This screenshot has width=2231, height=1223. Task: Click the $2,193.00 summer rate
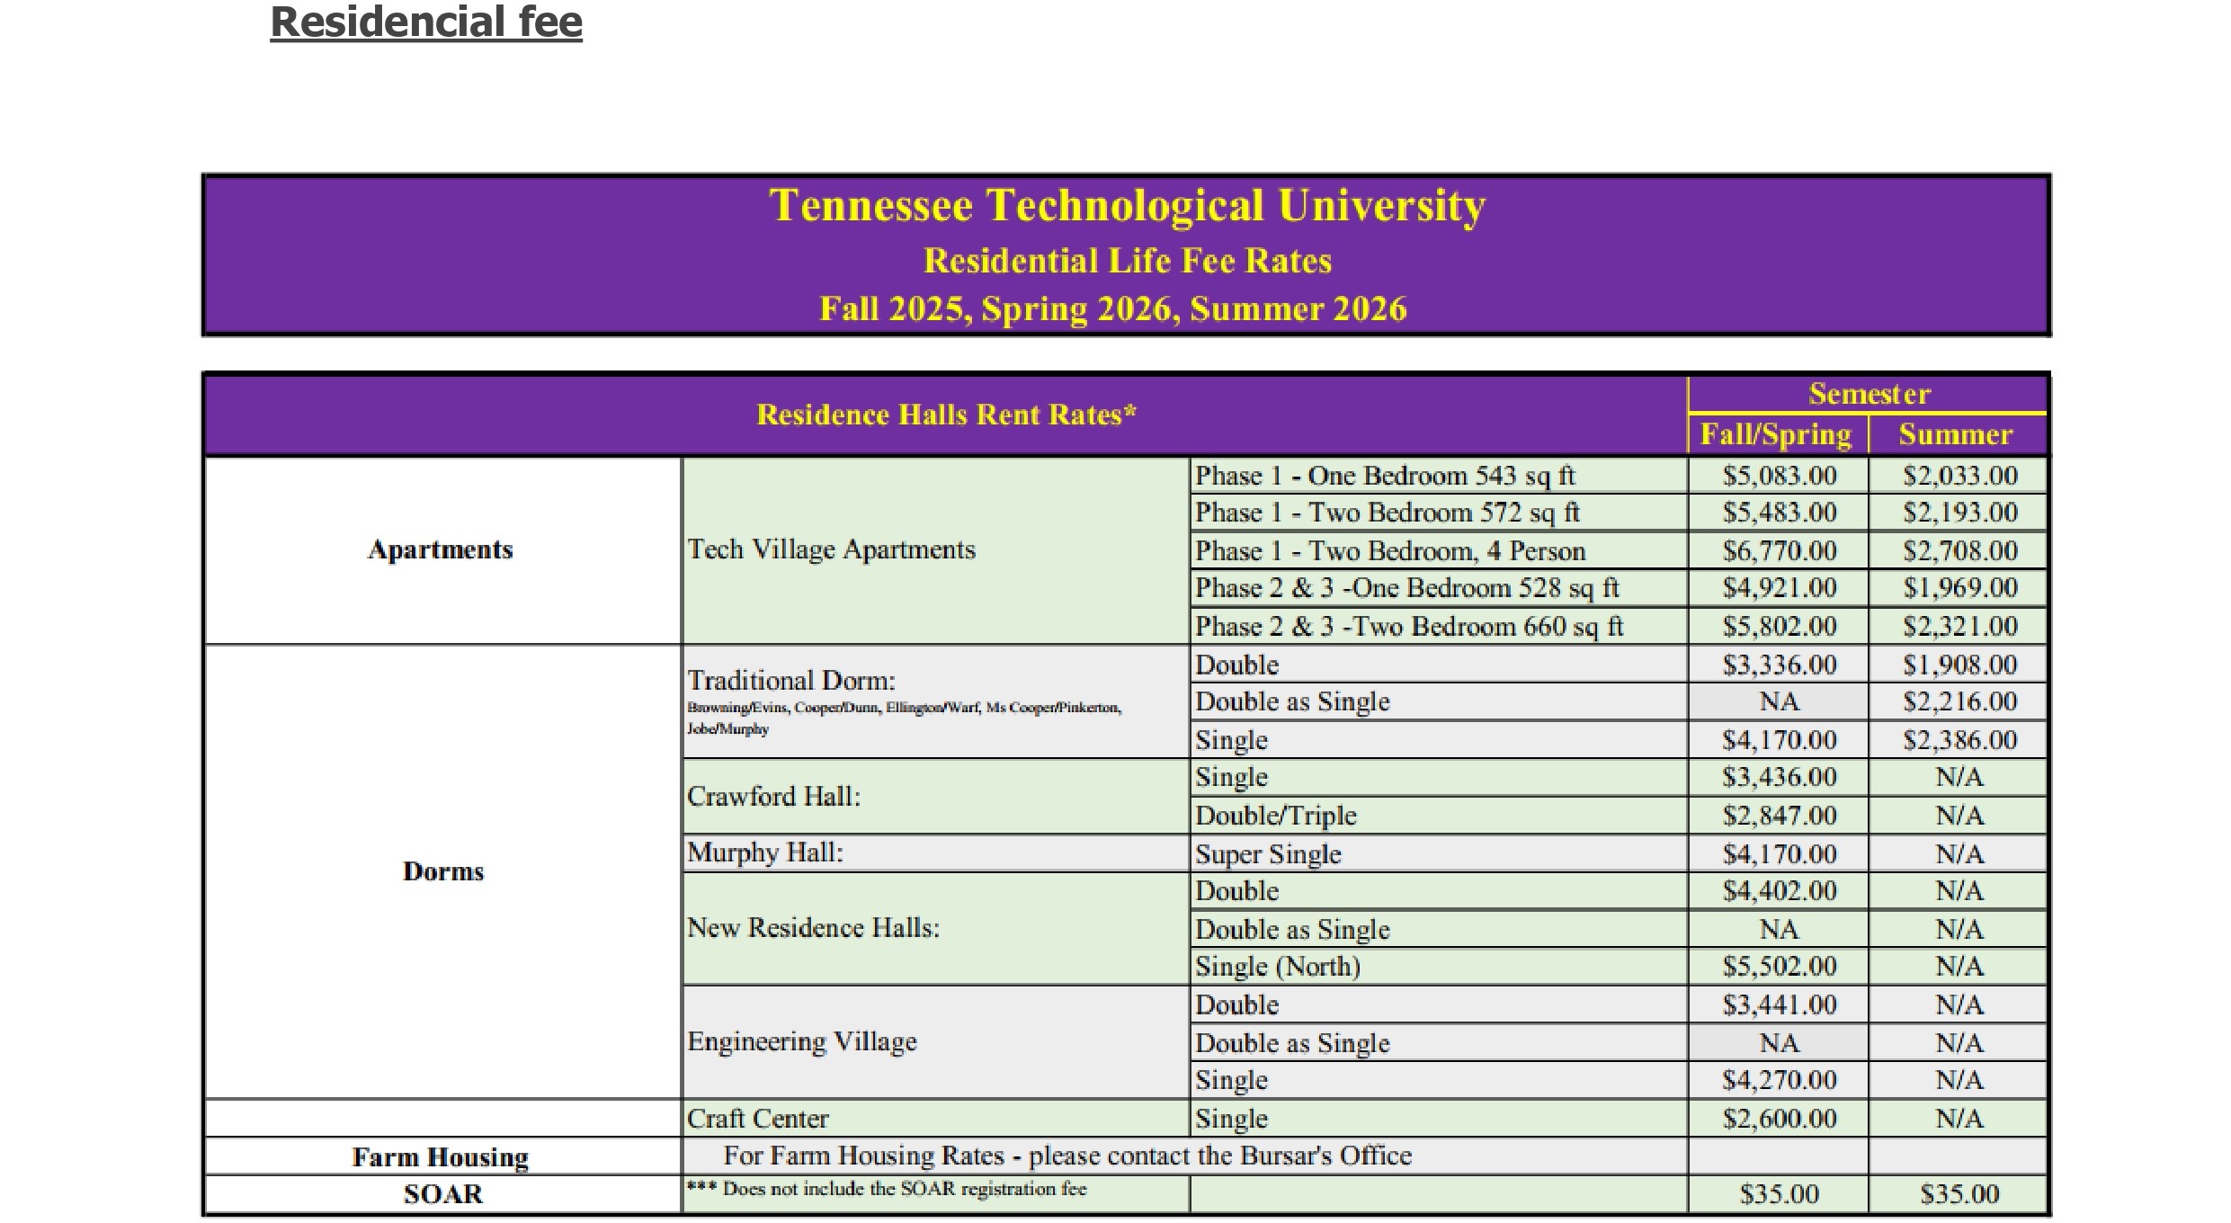click(x=1959, y=513)
